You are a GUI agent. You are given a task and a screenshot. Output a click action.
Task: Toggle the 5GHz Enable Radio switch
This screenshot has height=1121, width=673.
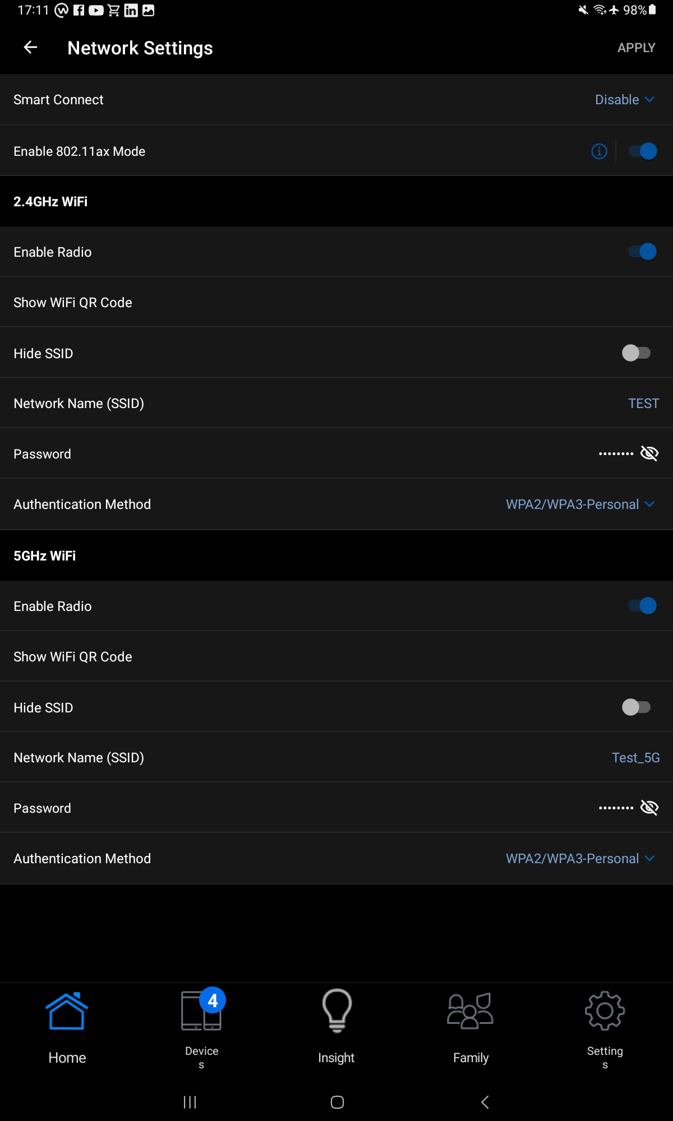click(x=642, y=606)
